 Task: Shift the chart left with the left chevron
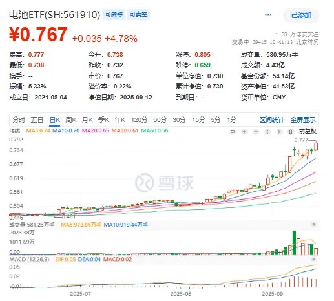(267, 132)
